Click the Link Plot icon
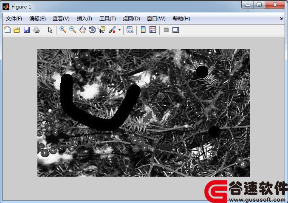The height and width of the screenshot is (203, 288). (130, 30)
